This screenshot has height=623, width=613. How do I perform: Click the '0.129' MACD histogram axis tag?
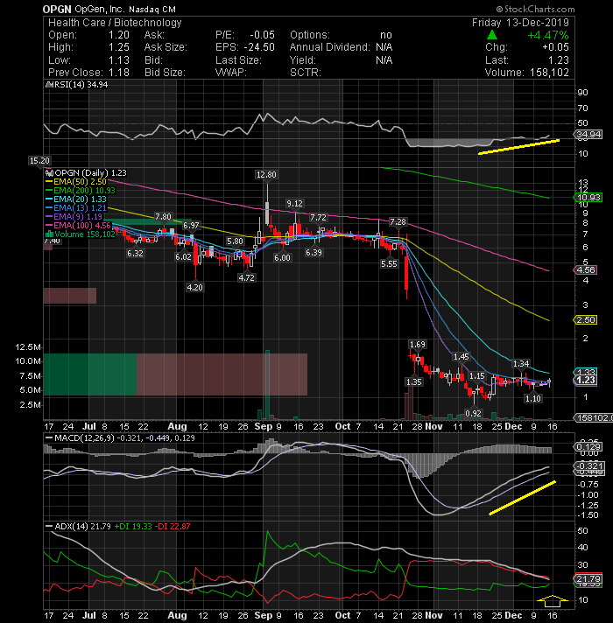[x=588, y=447]
